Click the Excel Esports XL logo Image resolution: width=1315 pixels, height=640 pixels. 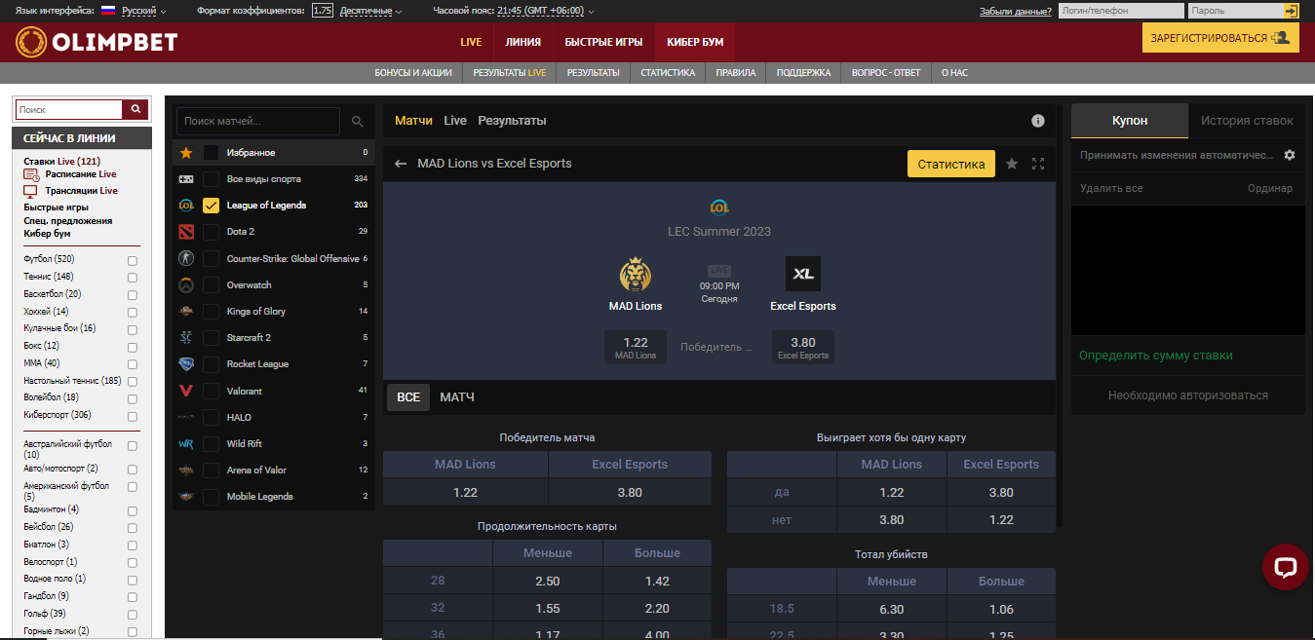pyautogui.click(x=803, y=274)
